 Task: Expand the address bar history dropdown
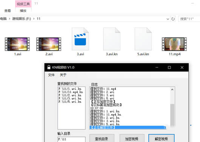(x=168, y=19)
